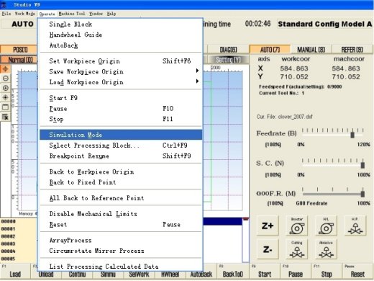Switch to the DIAG(6) tab
374x281 pixels.
tap(228, 50)
